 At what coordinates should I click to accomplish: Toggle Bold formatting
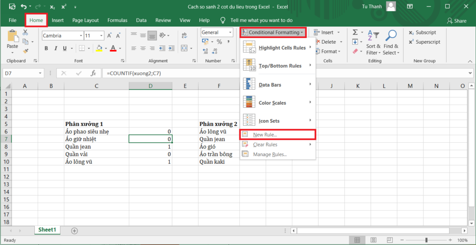46,48
